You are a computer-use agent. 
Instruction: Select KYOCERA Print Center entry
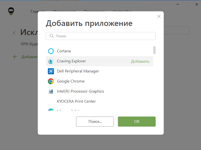(x=99, y=101)
